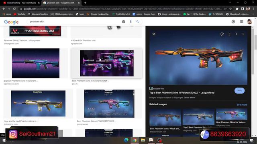Screen dimensions: 257x144
Task: Open the Wayback Machine bookmark
Action: coord(38,14)
